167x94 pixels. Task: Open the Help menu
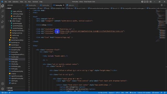(41, 2)
